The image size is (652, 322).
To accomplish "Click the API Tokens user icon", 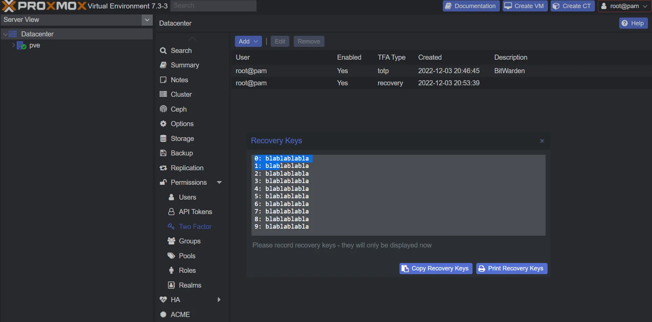I will [171, 212].
